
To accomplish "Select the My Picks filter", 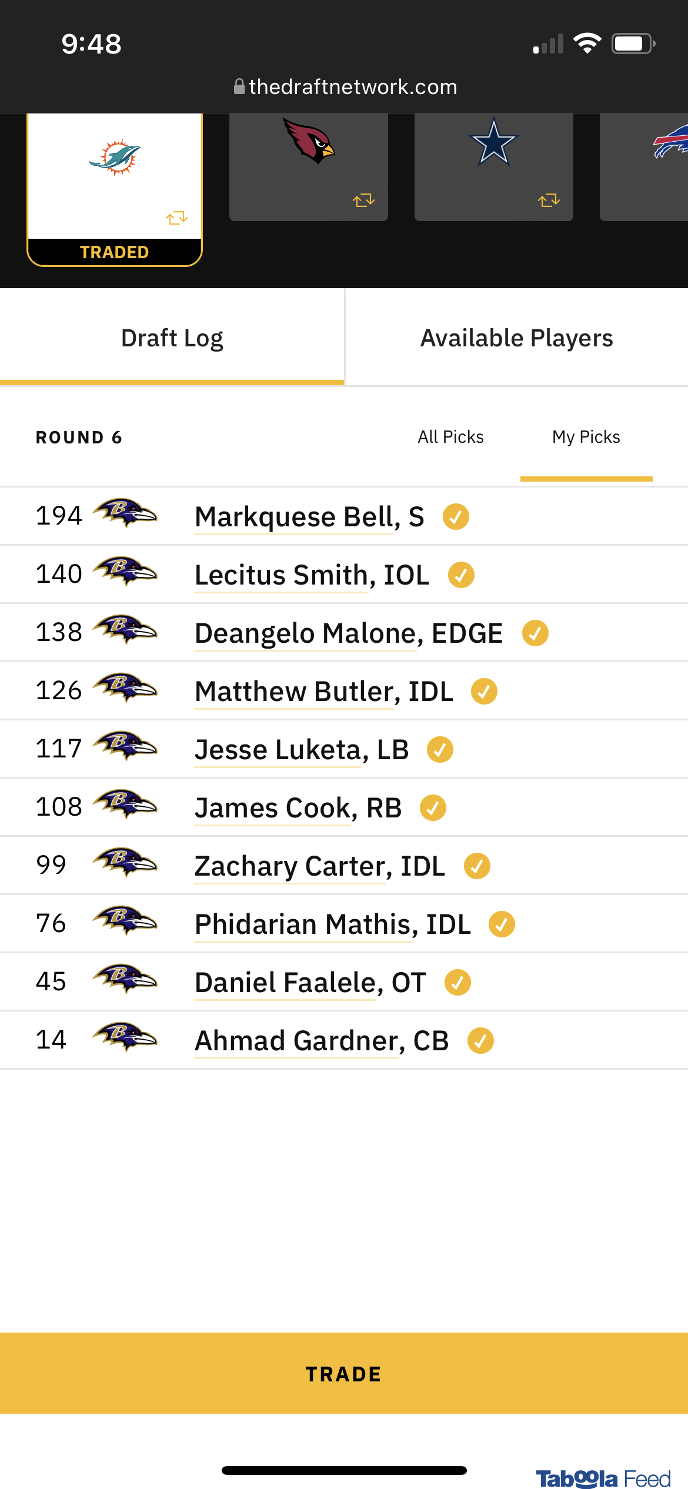I will click(x=586, y=437).
